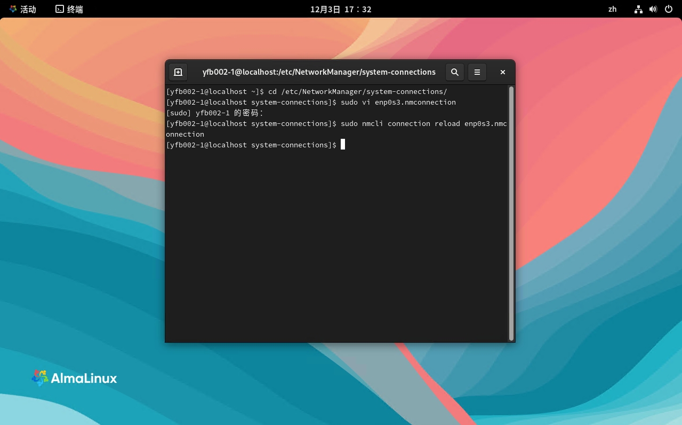Open the 终端 app menu in top bar
The image size is (682, 425).
[x=69, y=9]
